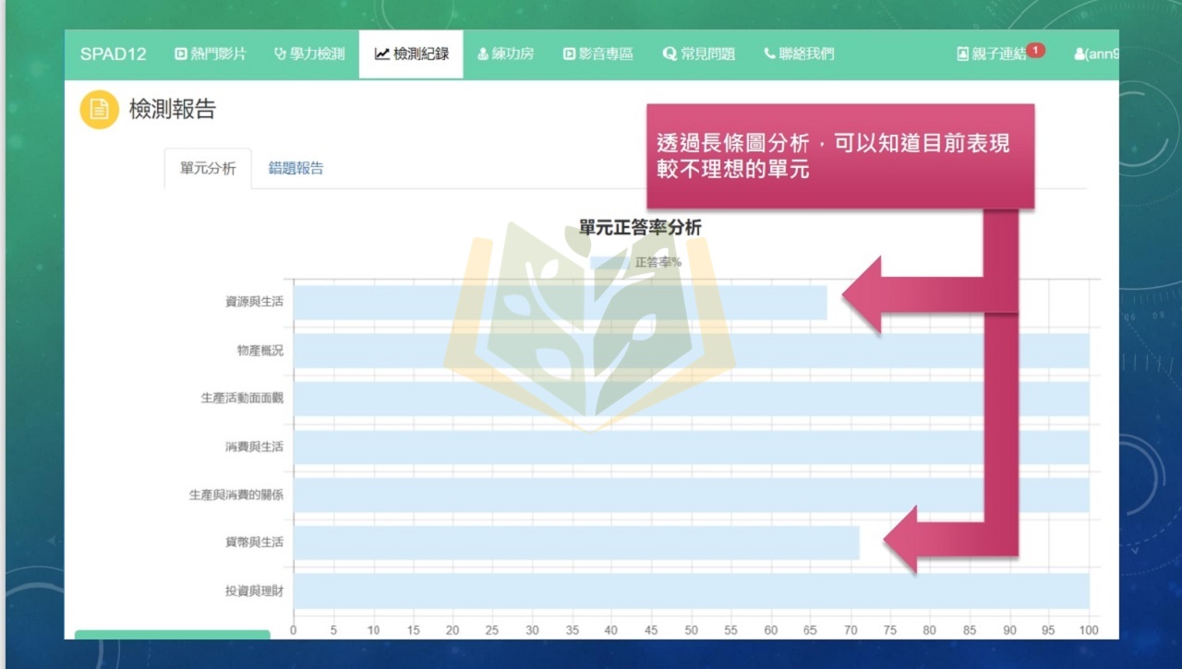Open 熱門影片 in the navbar

tap(211, 54)
